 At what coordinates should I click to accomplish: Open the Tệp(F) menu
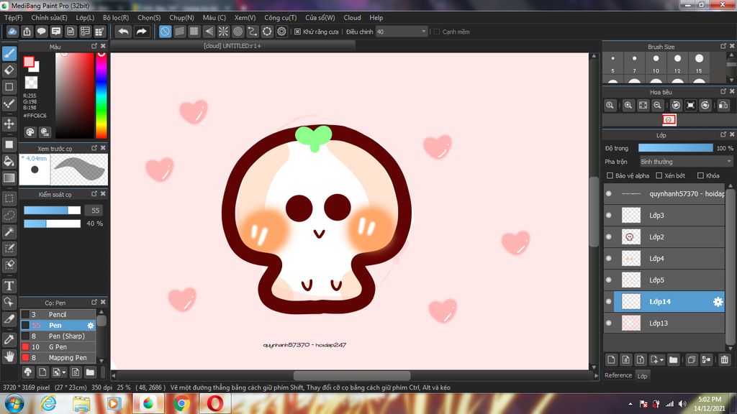(x=13, y=17)
